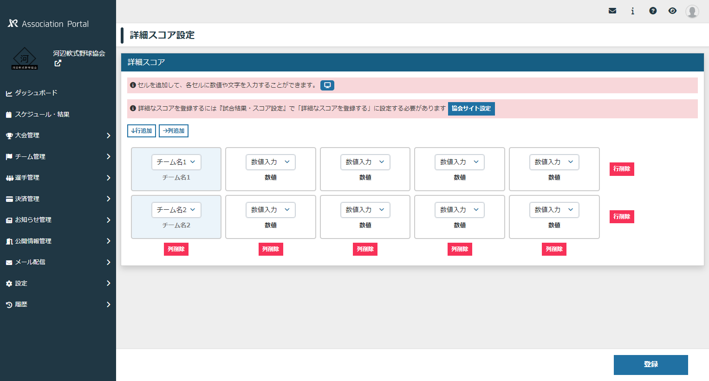Click the 列追加 button

(x=174, y=131)
